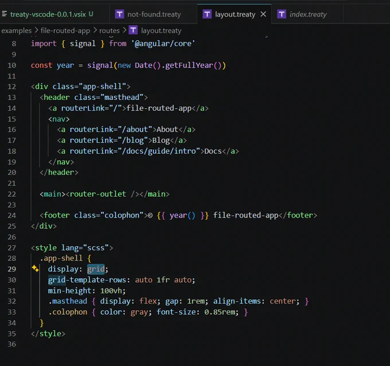Select the layout.treaty tab
390x366 pixels.
point(235,14)
